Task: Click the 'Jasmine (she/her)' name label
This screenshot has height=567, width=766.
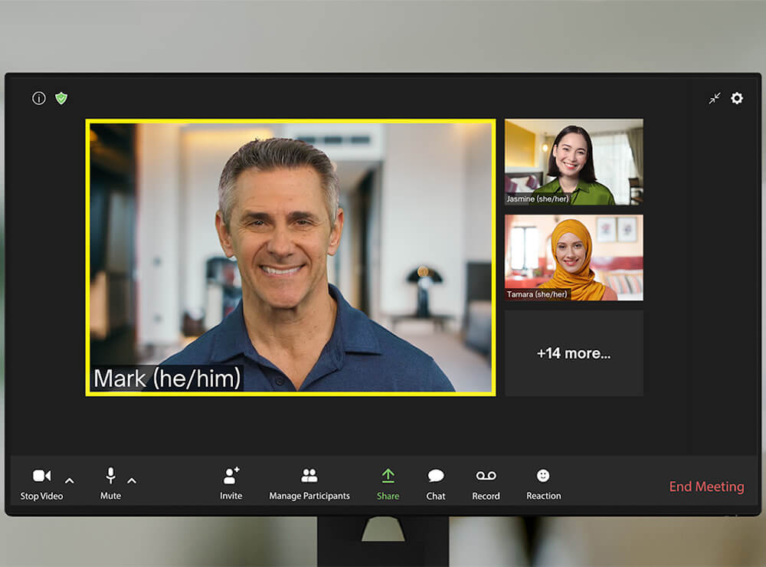Action: coord(538,199)
